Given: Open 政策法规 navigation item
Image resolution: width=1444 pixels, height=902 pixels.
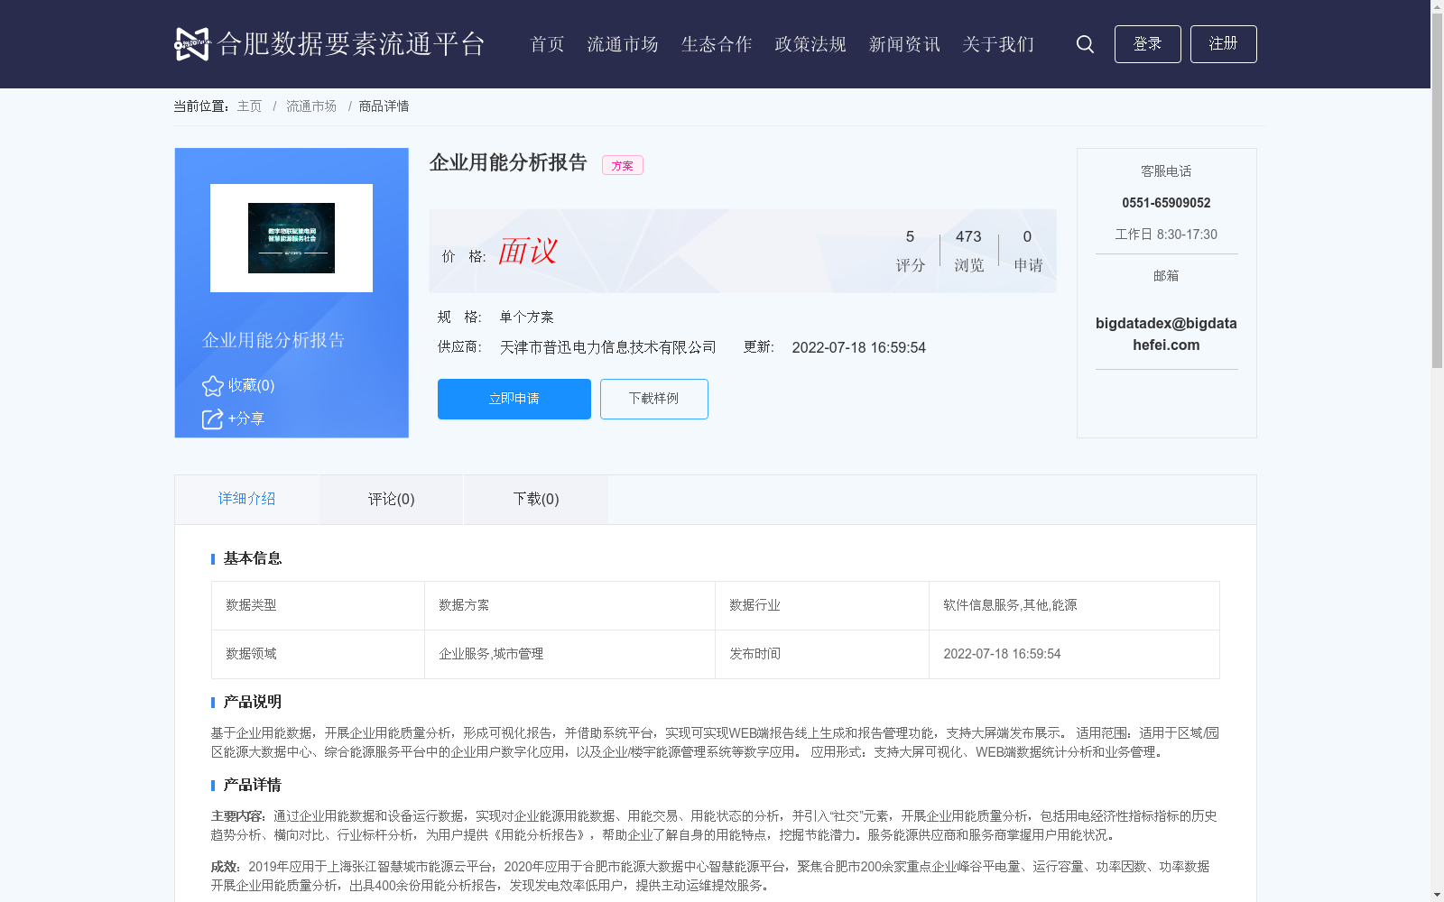Looking at the screenshot, I should tap(810, 44).
